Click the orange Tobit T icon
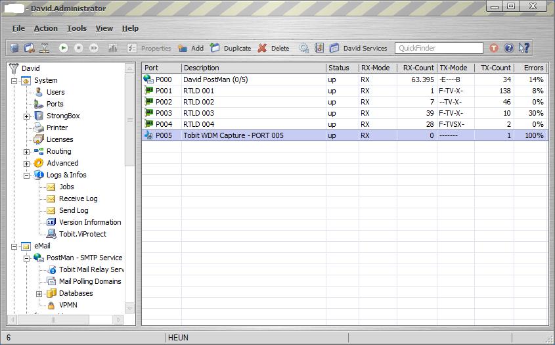This screenshot has height=345, width=555. pos(494,48)
